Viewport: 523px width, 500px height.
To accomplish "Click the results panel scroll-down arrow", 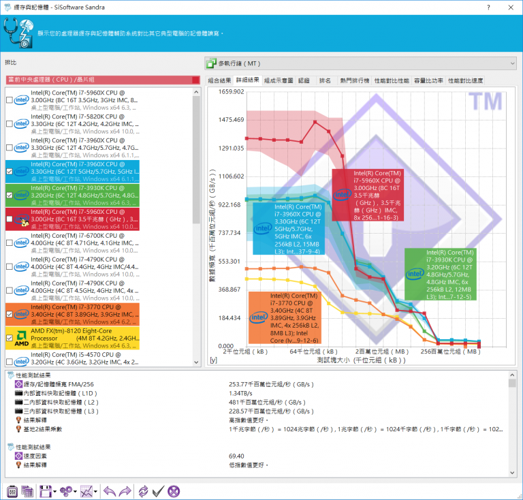I will 512,473.
